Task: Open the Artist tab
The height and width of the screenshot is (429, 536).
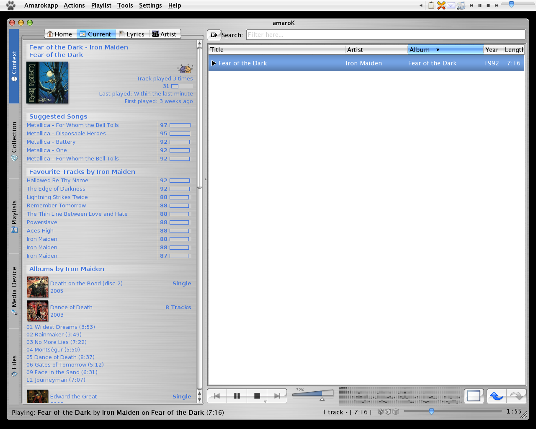Action: click(165, 34)
